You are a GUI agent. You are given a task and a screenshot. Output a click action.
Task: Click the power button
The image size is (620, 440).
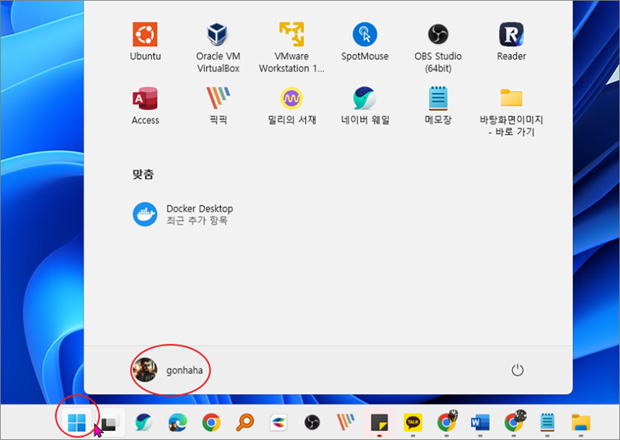pyautogui.click(x=517, y=370)
